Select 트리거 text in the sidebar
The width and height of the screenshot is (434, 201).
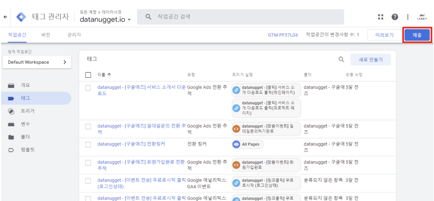point(28,111)
